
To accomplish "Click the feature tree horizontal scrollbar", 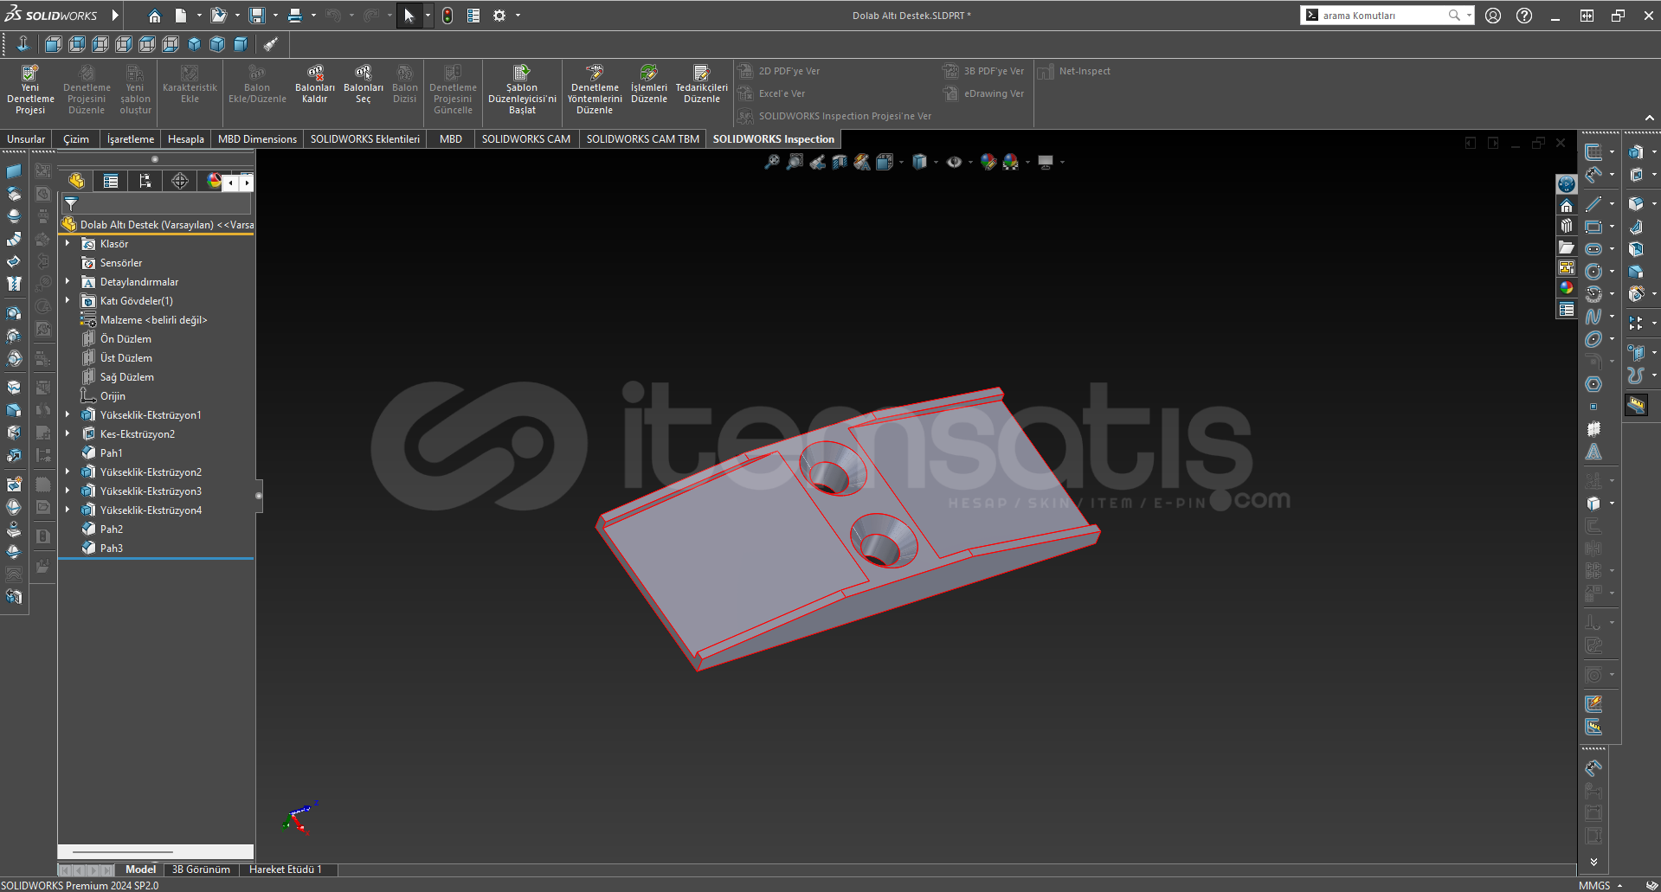I will point(122,852).
